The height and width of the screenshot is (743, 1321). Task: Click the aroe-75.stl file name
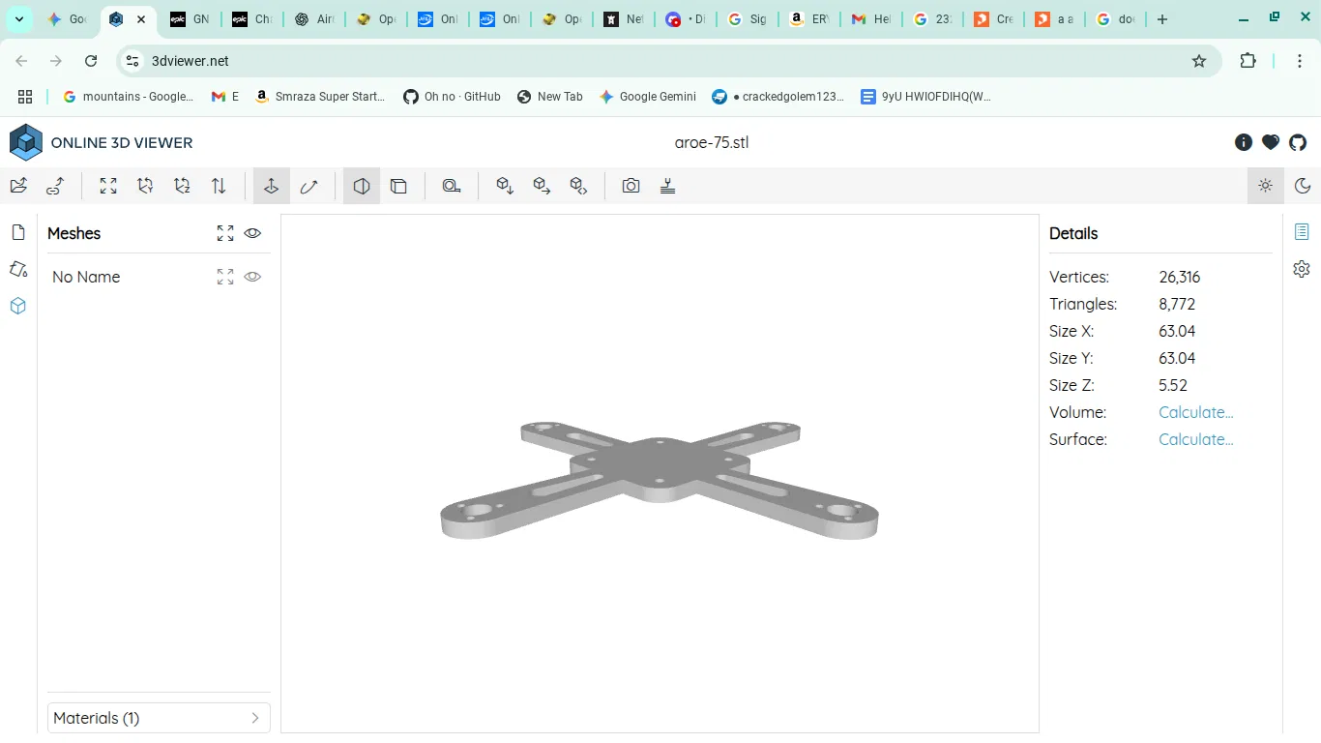(712, 142)
